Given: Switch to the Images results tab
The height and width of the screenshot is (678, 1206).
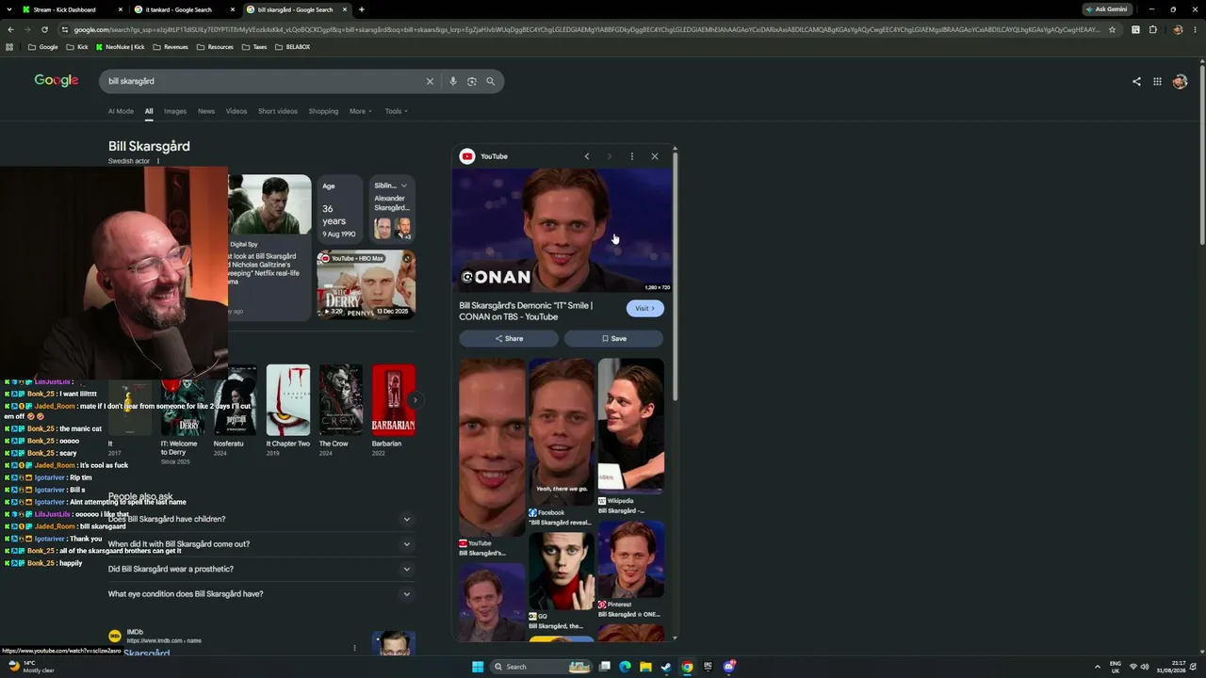Looking at the screenshot, I should click(x=175, y=111).
